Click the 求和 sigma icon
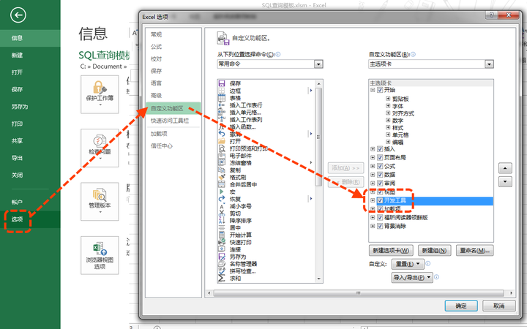The height and width of the screenshot is (329, 527). point(222,278)
